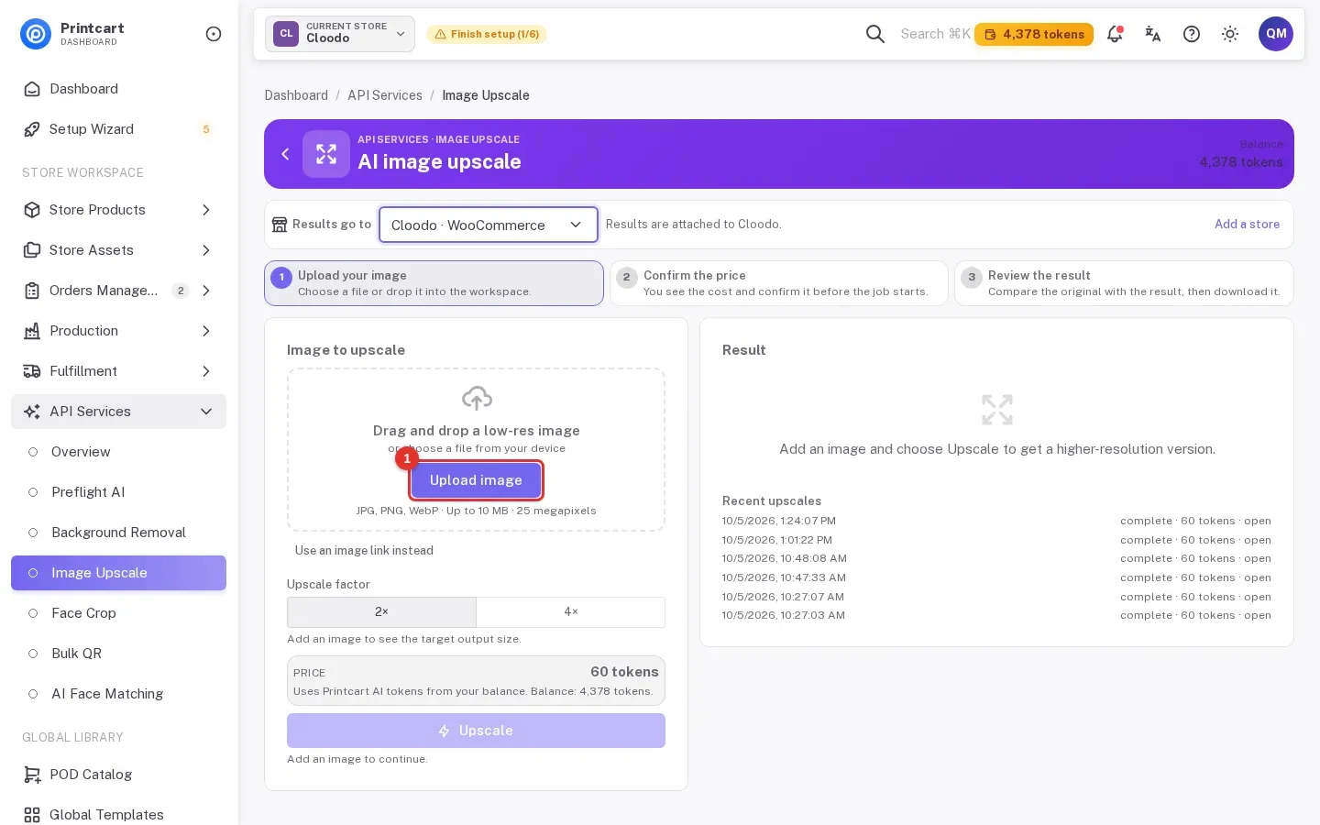
Task: Click the Printcart logo icon
Action: [x=36, y=34]
